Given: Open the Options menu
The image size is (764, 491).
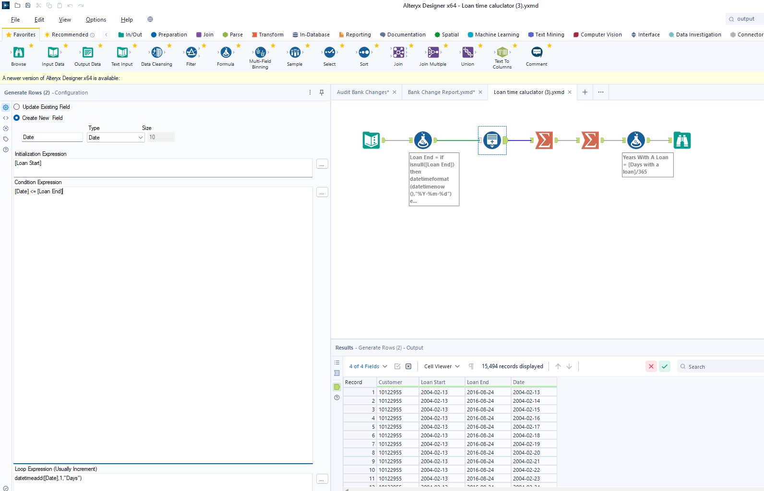Looking at the screenshot, I should [x=96, y=20].
